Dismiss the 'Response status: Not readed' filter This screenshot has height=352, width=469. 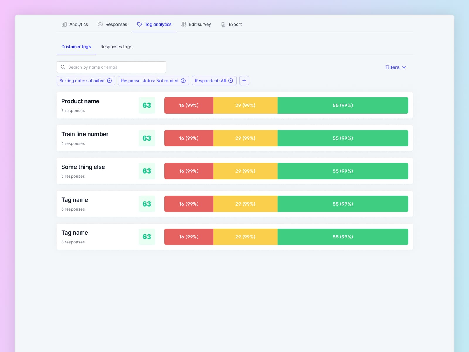[x=183, y=80]
